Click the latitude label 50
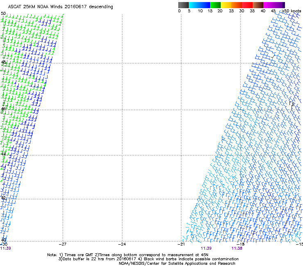The height and width of the screenshot is (266, 303). tap(3, 14)
